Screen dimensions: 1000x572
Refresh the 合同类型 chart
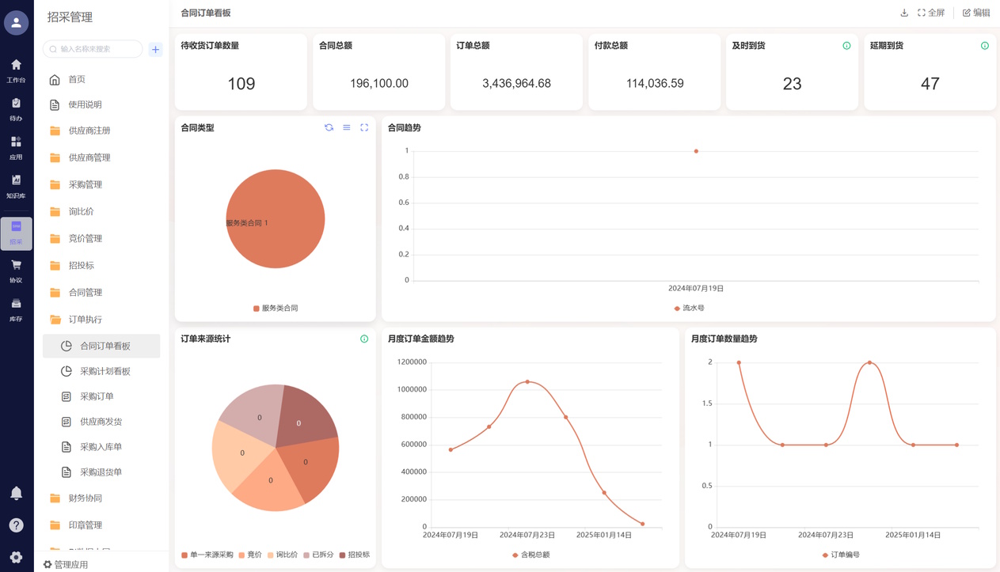point(329,127)
